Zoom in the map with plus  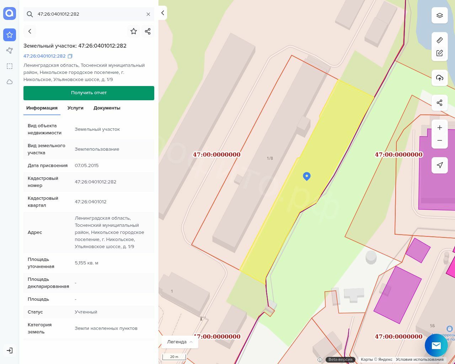coord(439,128)
